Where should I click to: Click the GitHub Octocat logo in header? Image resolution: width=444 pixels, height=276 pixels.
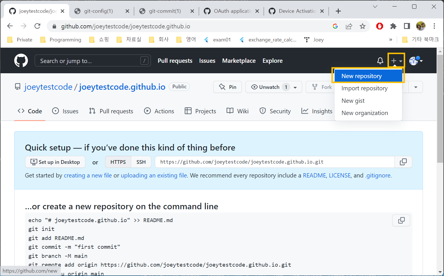click(x=21, y=60)
